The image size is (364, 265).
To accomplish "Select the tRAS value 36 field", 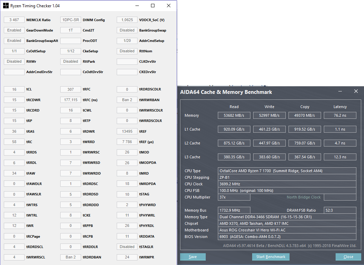I will pyautogui.click(x=14, y=131).
